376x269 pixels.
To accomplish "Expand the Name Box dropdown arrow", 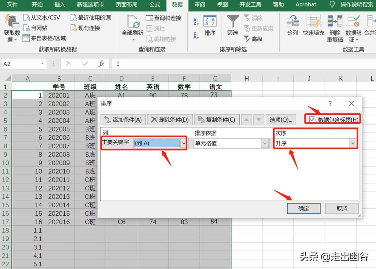I will [x=43, y=64].
